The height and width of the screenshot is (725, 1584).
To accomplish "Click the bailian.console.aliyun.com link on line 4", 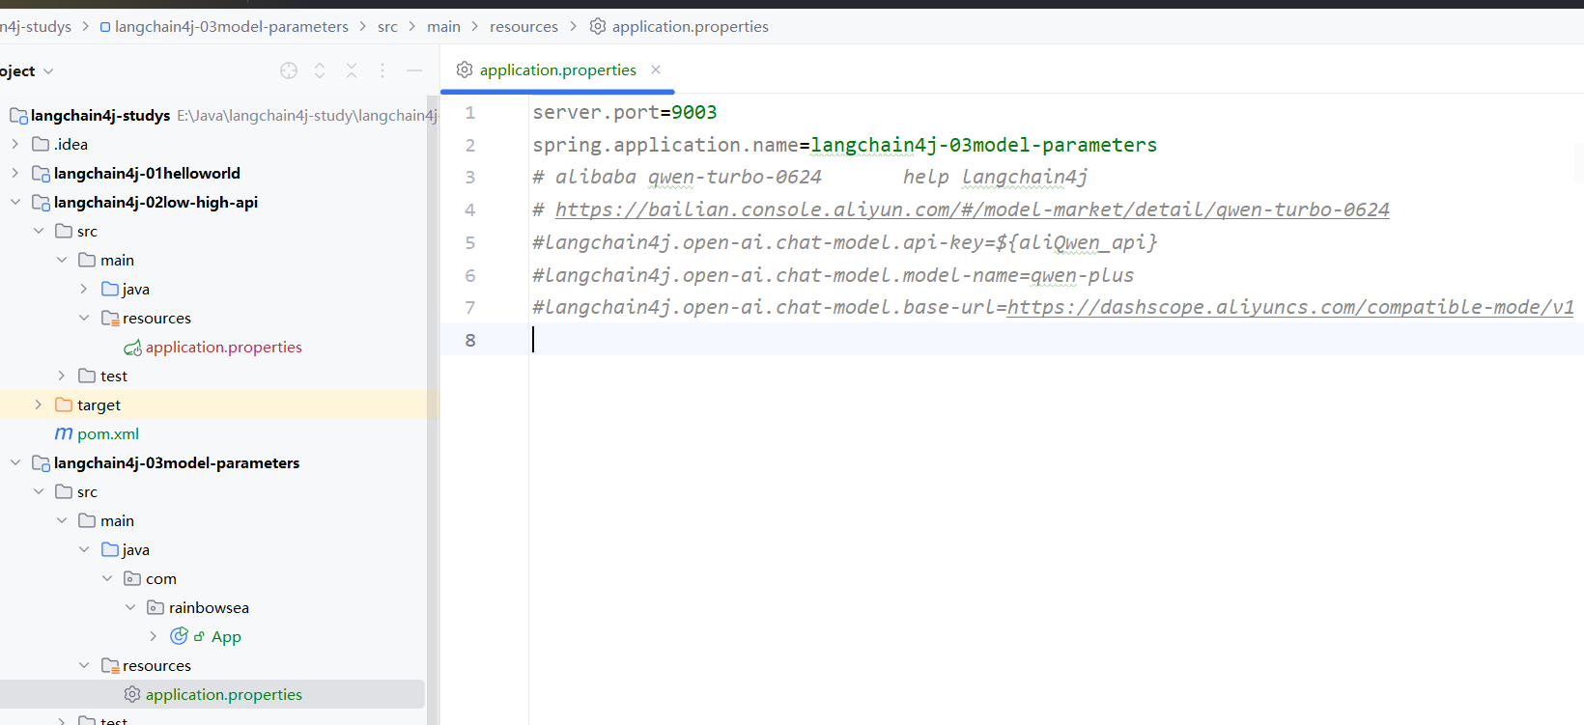I will (972, 209).
